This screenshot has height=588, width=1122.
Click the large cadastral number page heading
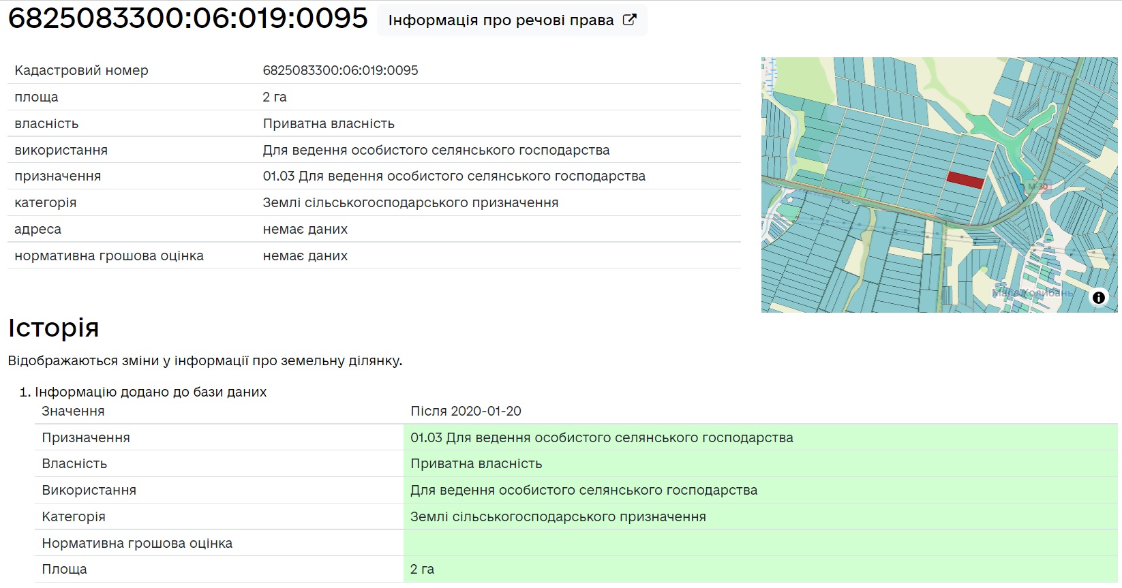(x=187, y=18)
